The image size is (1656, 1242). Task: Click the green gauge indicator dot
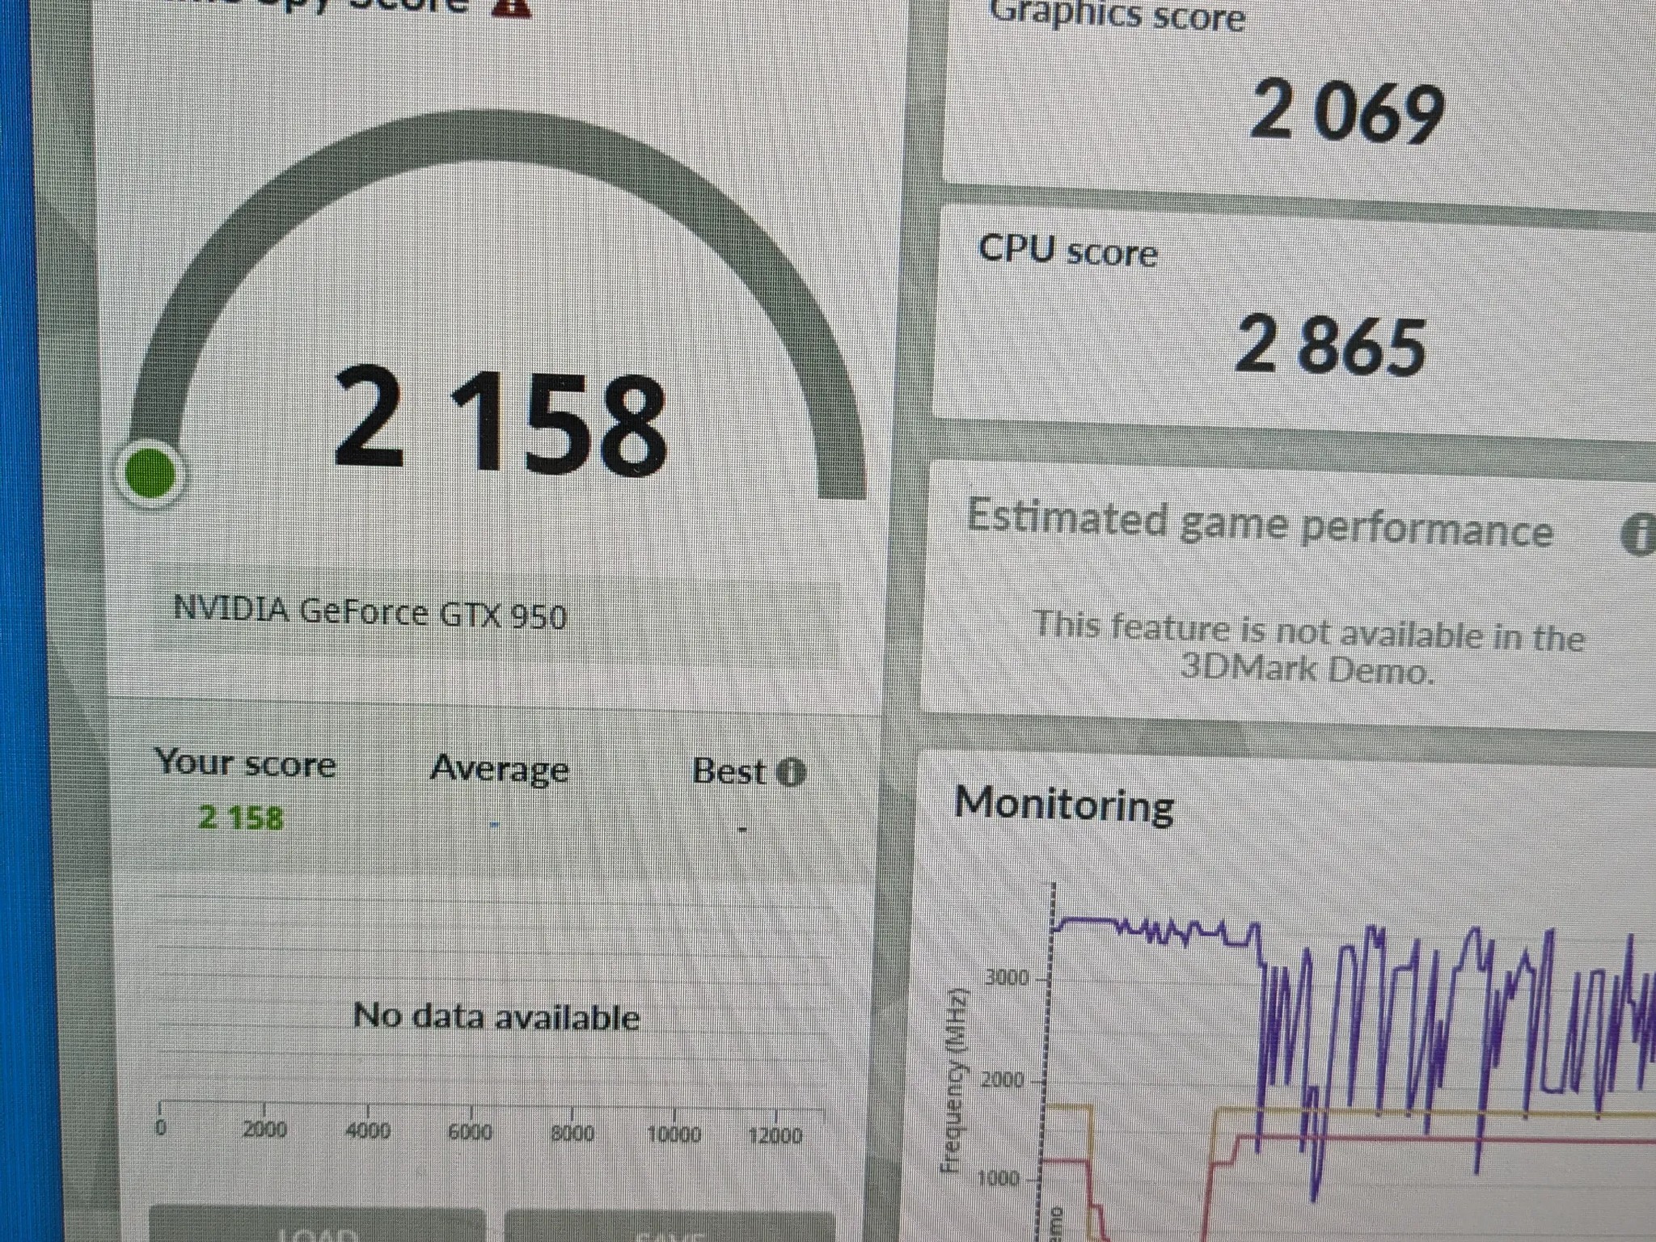pyautogui.click(x=150, y=474)
